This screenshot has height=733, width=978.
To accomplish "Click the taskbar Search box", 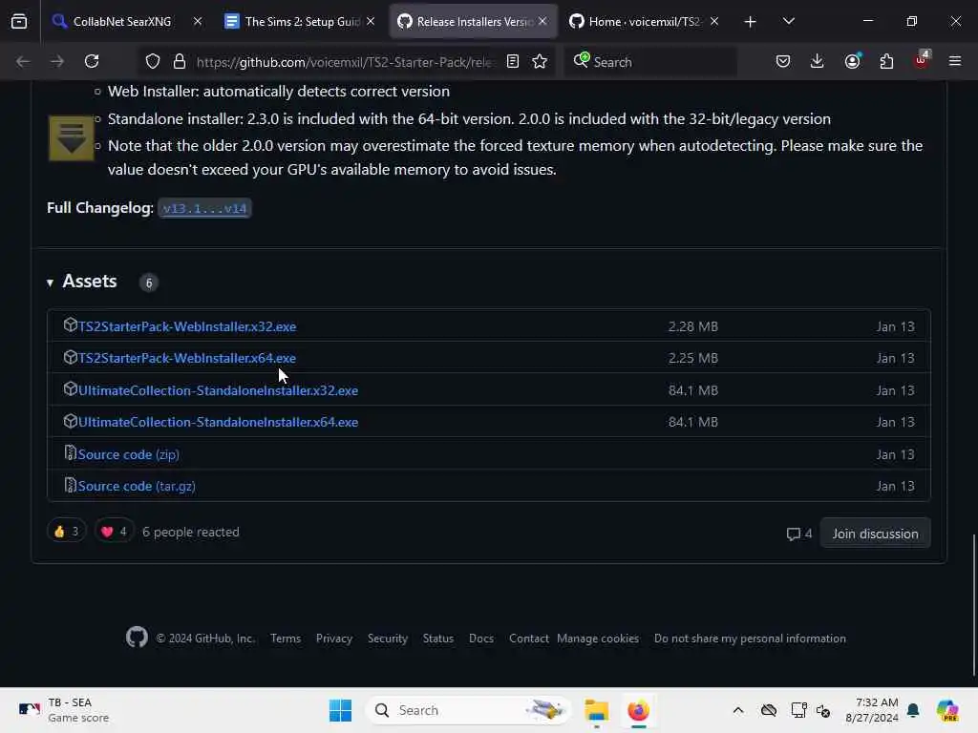I will coord(468,710).
